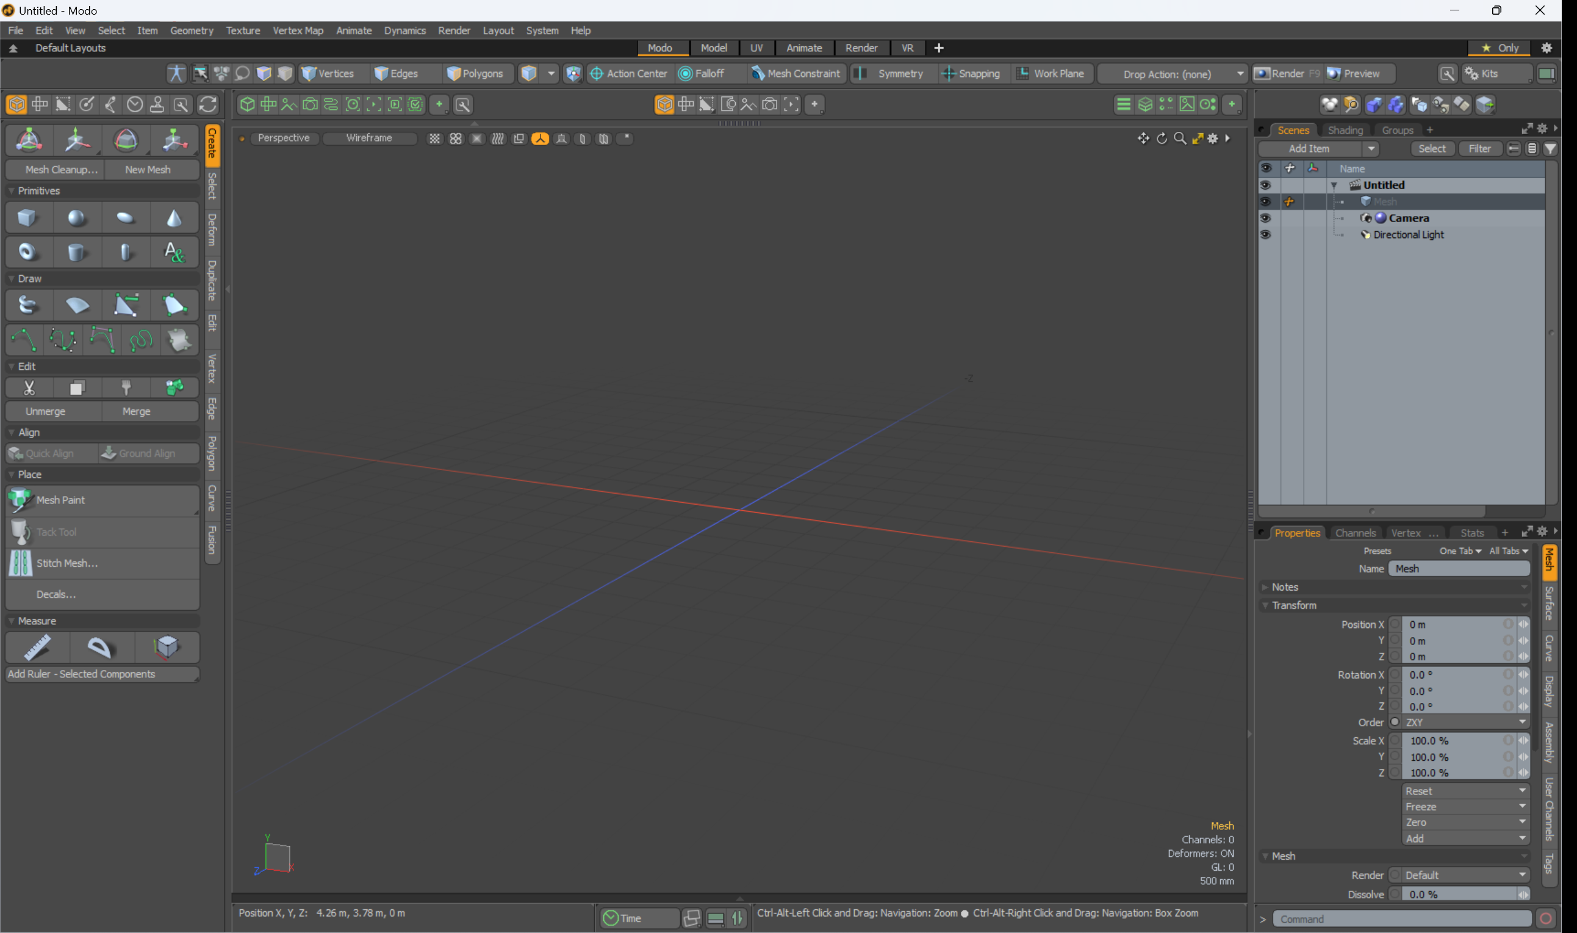Click the Protractor measure tool
Viewport: 1577px width, 933px height.
pos(99,647)
